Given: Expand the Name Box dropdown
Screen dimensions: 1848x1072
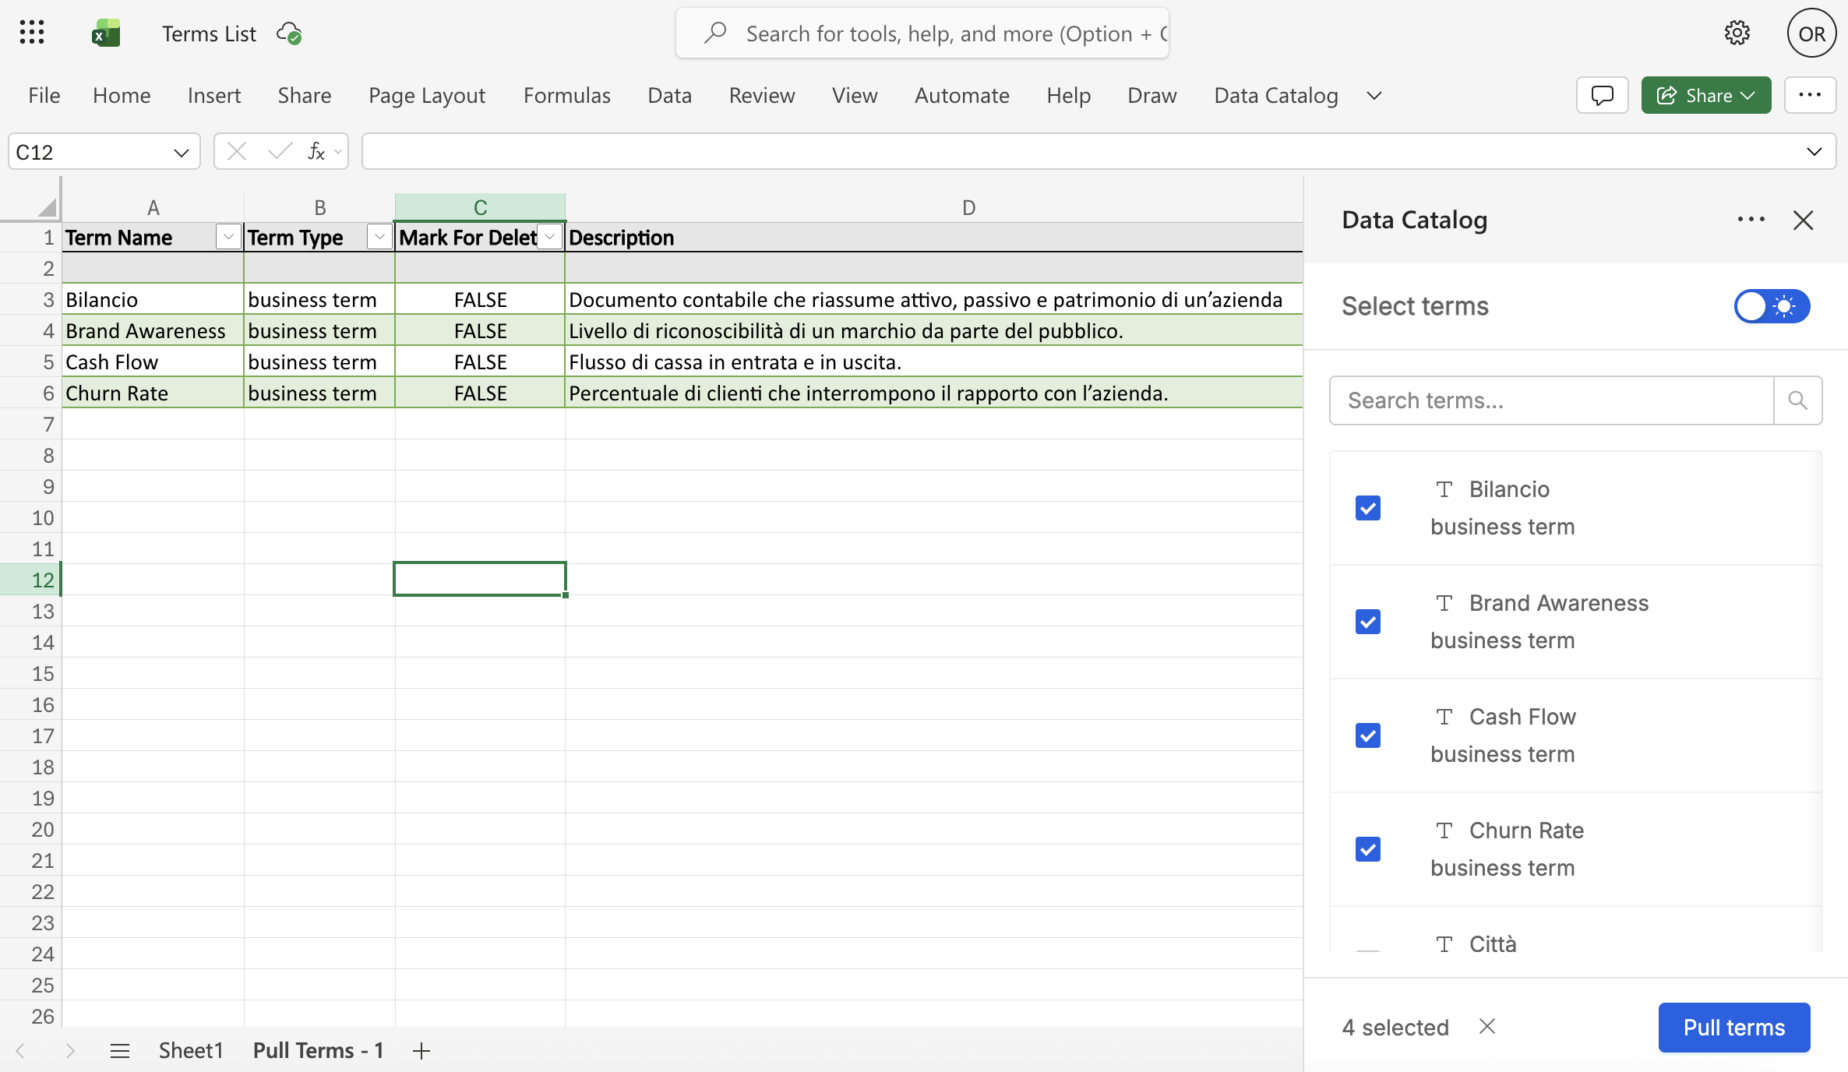Looking at the screenshot, I should (181, 152).
